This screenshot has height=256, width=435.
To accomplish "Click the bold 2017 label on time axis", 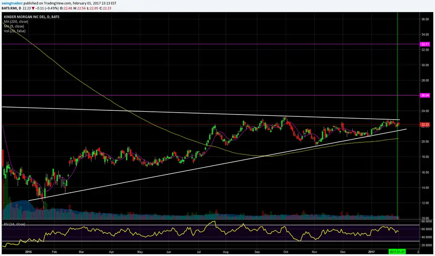I will pos(372,252).
